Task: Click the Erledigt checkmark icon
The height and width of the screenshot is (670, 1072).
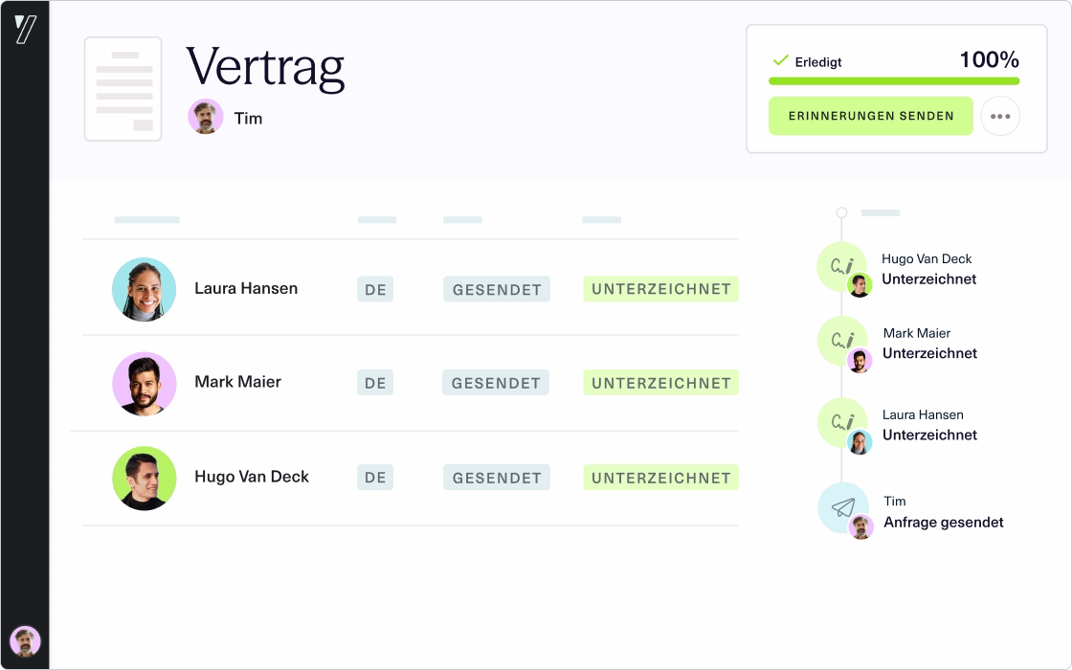Action: 780,61
